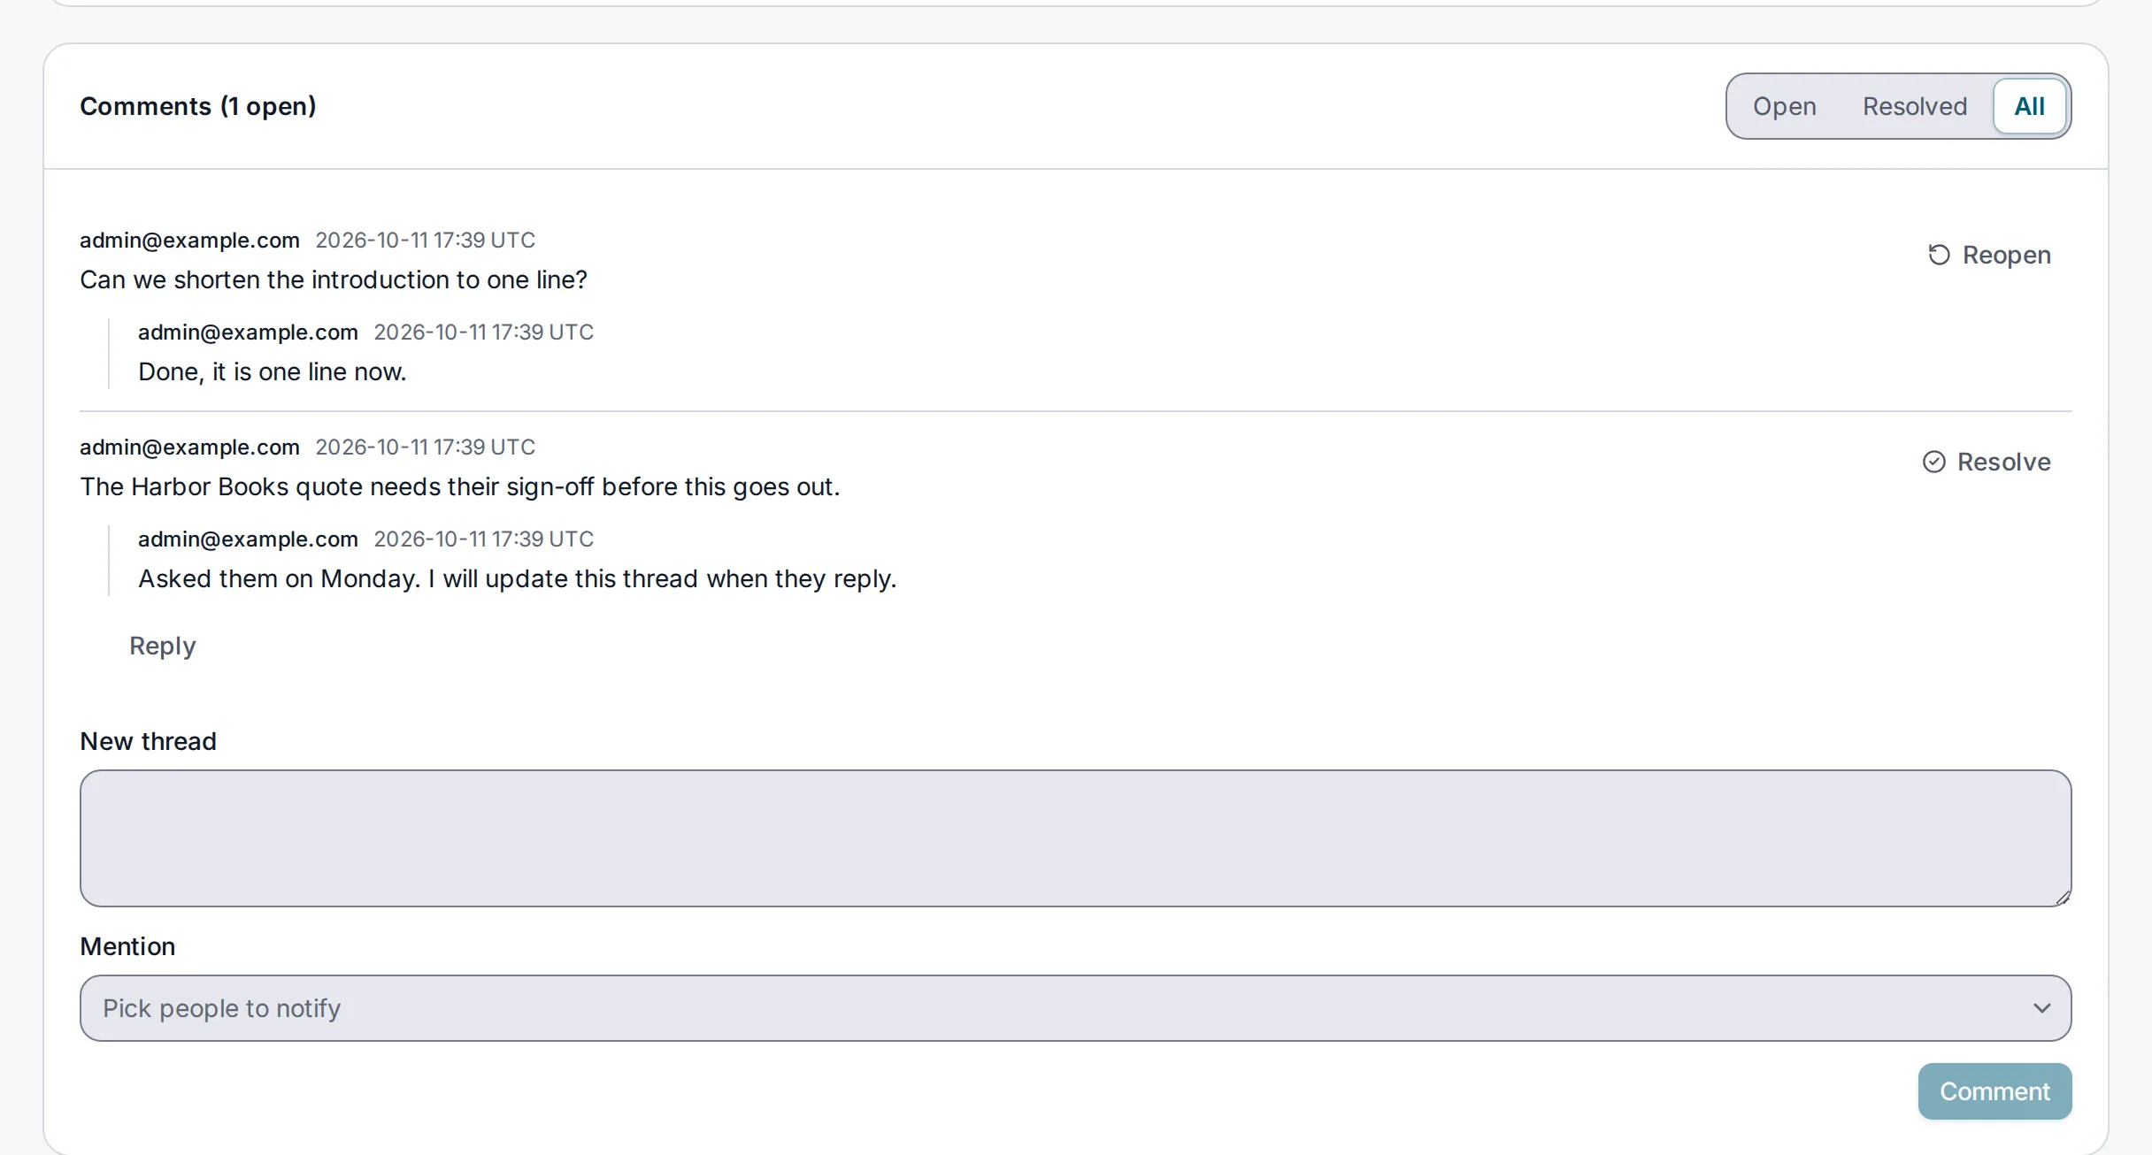Click the 'Comments (1 open)' heading
2152x1155 pixels.
tap(198, 106)
